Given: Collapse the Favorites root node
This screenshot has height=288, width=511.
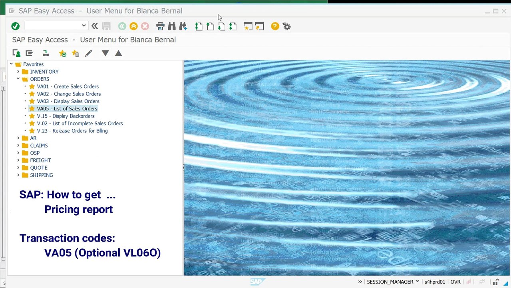Looking at the screenshot, I should (x=11, y=64).
